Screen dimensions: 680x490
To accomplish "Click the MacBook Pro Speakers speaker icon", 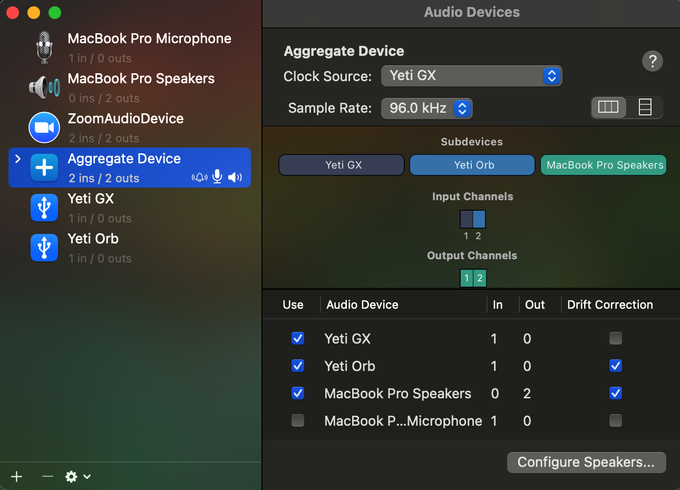I will [44, 87].
